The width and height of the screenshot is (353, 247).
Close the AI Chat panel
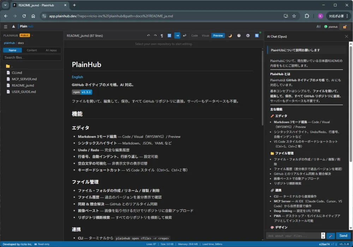346,36
